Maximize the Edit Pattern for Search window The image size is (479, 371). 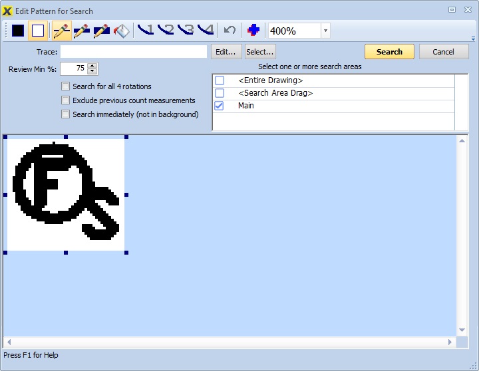pyautogui.click(x=452, y=10)
